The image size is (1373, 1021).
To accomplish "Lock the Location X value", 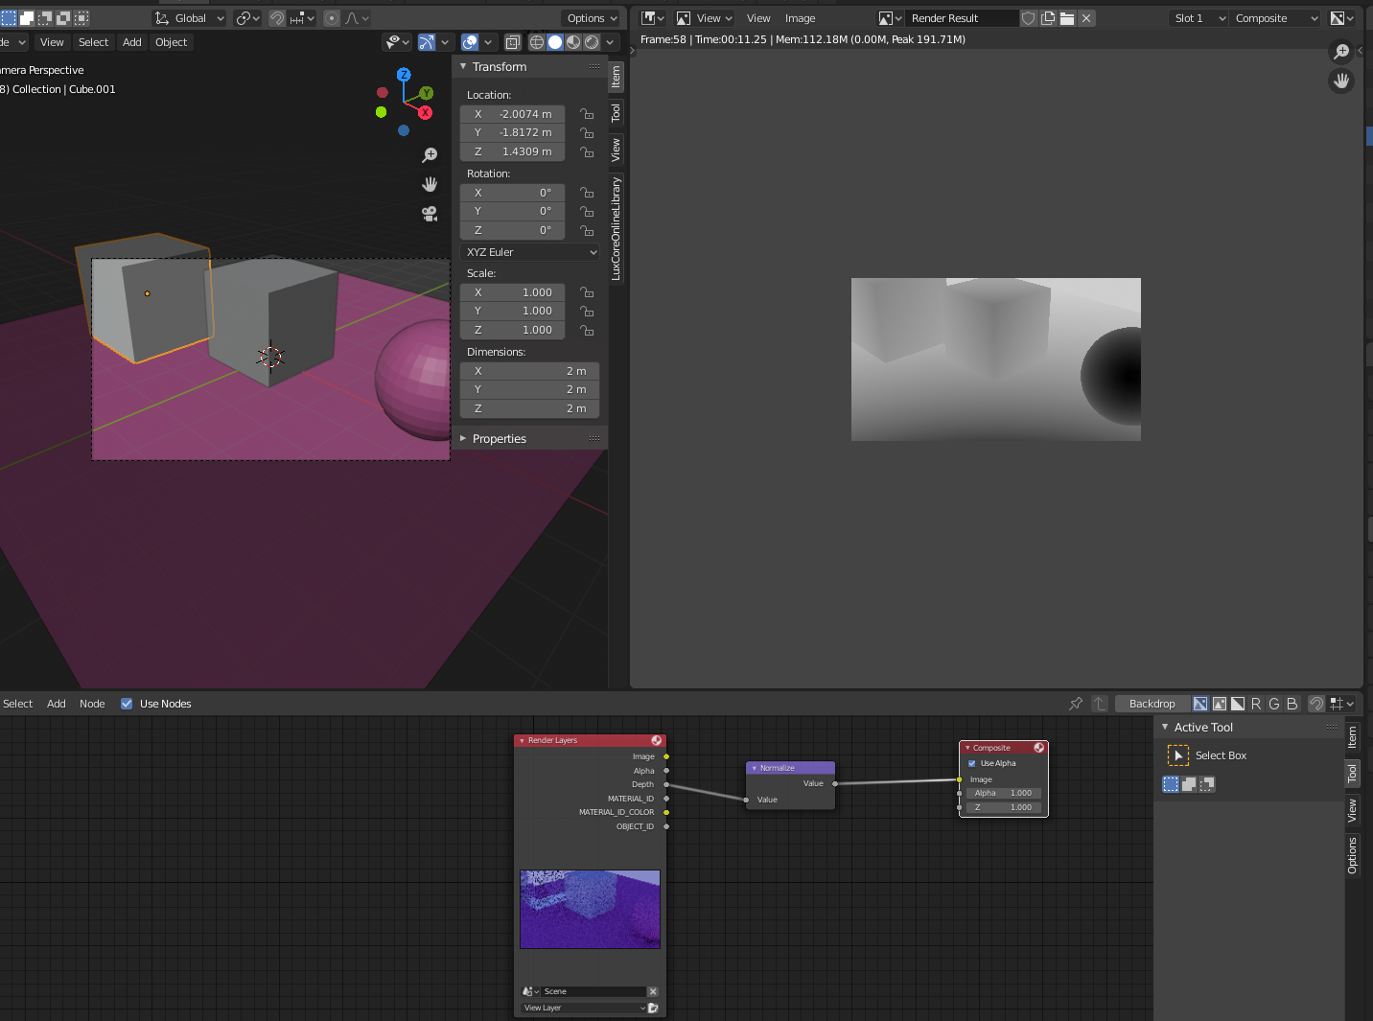I will click(587, 114).
